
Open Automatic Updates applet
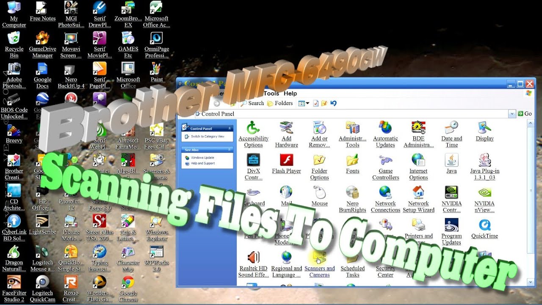385,134
